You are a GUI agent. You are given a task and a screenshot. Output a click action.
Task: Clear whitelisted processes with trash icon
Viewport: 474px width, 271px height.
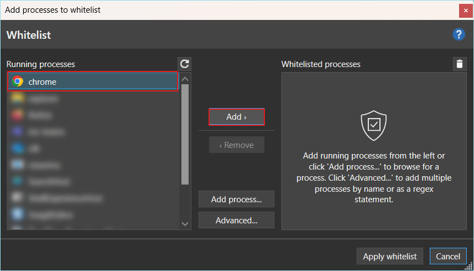point(460,64)
